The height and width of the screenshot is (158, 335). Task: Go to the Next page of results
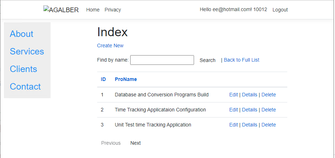(x=136, y=143)
